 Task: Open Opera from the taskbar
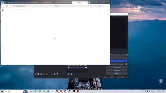pos(65,91)
